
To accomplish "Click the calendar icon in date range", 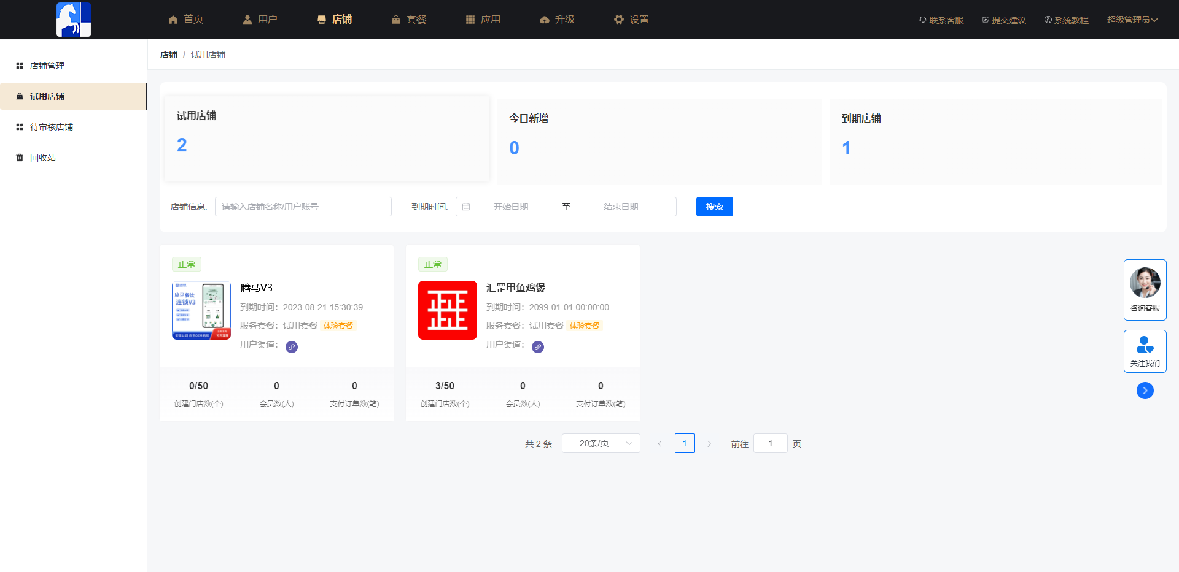I will [466, 207].
